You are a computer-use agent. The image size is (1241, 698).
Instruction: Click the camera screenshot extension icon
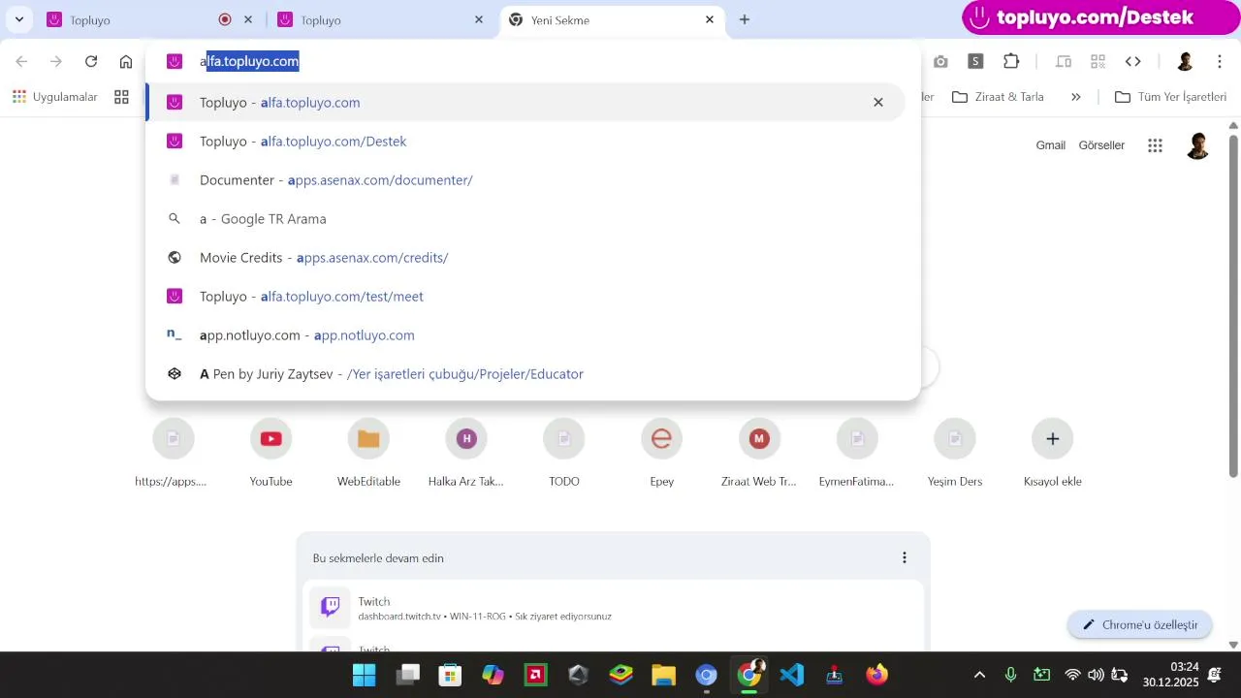pyautogui.click(x=940, y=61)
